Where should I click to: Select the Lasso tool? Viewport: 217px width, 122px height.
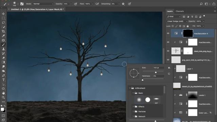pyautogui.click(x=3, y=23)
